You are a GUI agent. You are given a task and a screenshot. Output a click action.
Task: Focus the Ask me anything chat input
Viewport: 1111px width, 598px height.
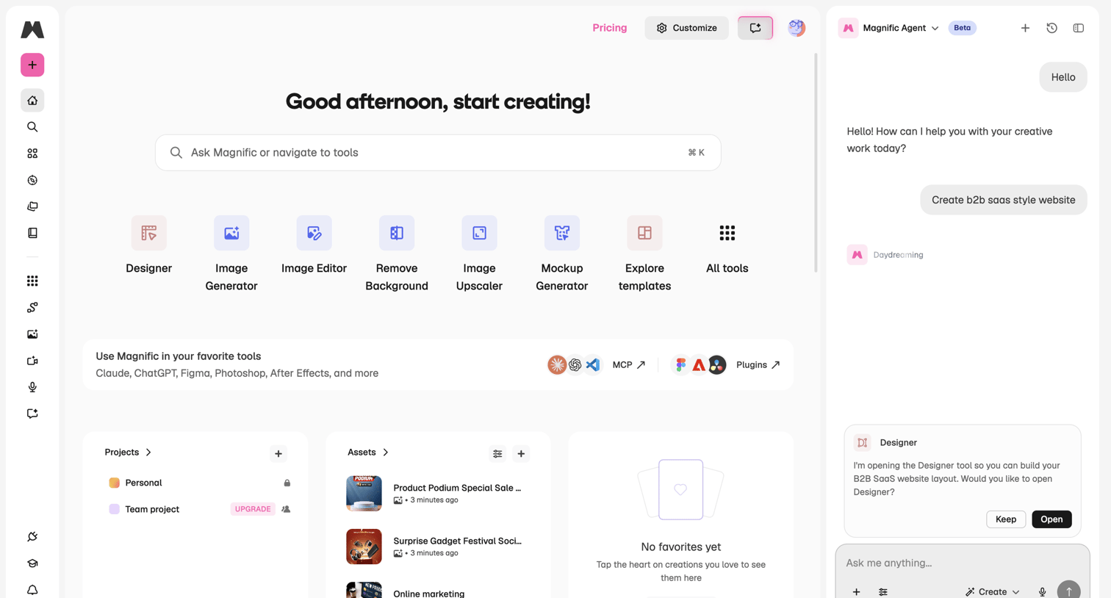click(x=963, y=563)
